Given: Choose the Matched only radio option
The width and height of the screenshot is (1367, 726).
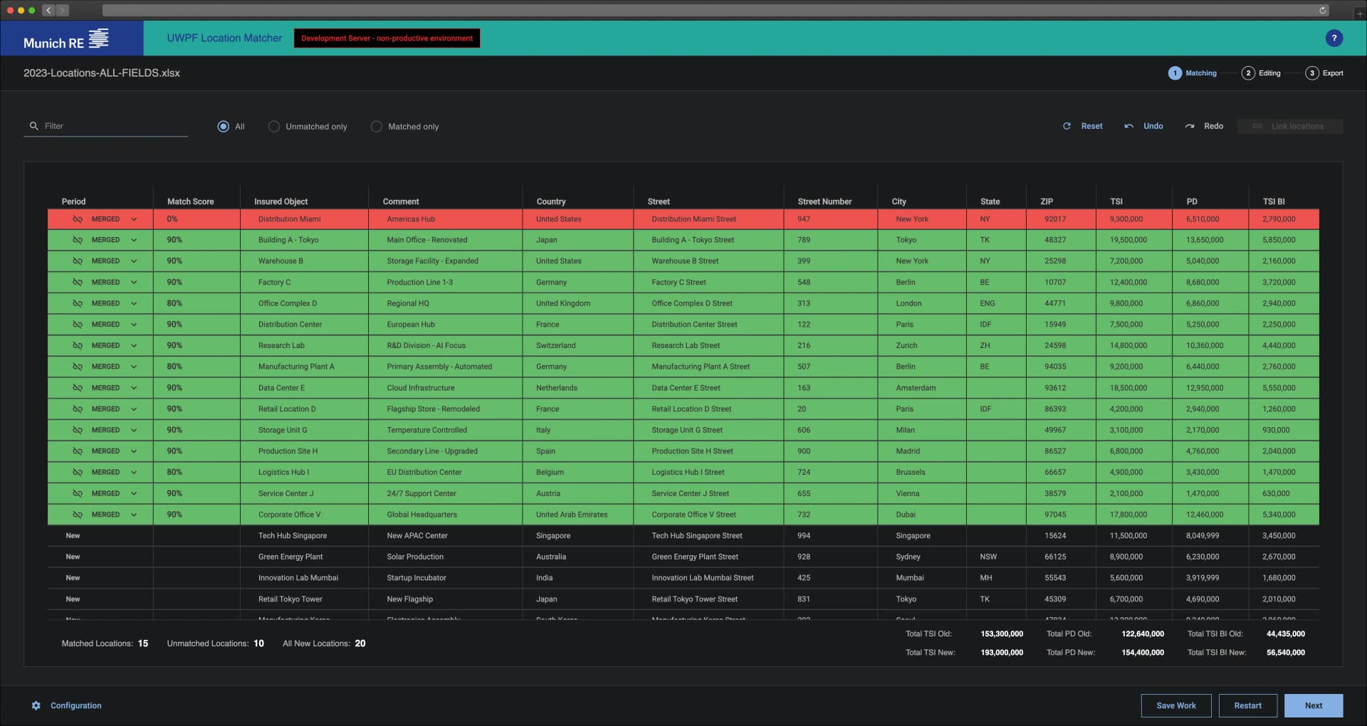Looking at the screenshot, I should 376,127.
